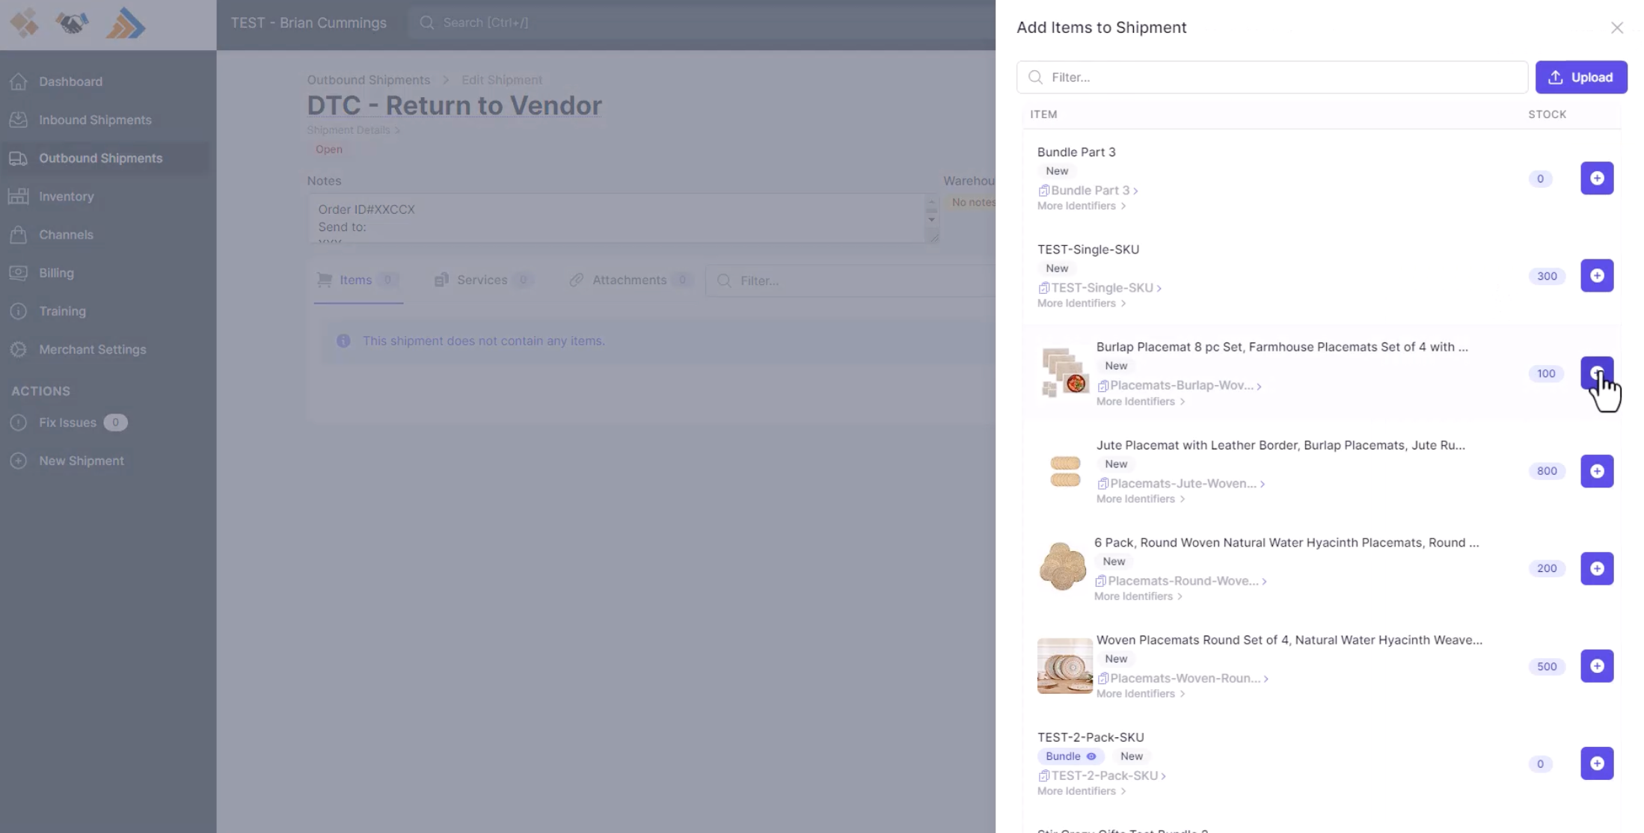Screen dimensions: 1644x833
Task: Open Outbound Shipments breadcrumb link
Action: (368, 80)
